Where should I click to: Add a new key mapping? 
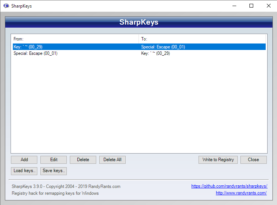(x=24, y=160)
